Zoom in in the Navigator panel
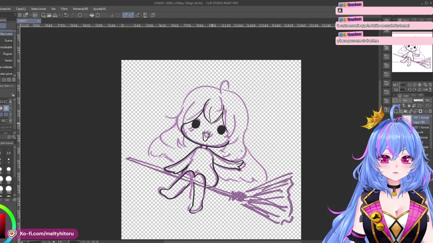This screenshot has width=433, height=243. point(415,85)
